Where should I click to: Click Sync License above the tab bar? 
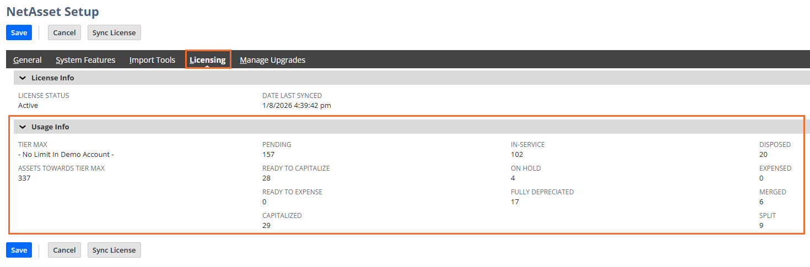coord(114,32)
